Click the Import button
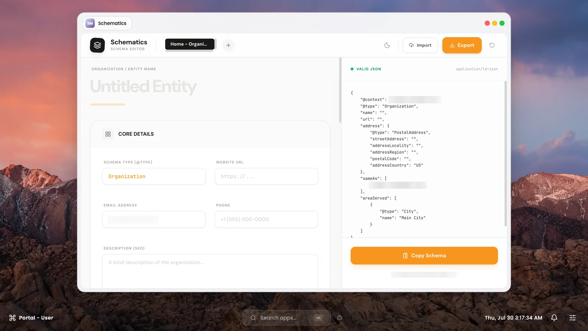Viewport: 588px width, 331px height. tap(420, 45)
